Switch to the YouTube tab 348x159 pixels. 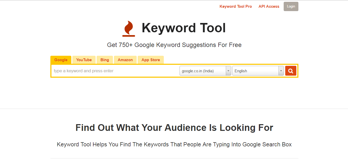[84, 60]
